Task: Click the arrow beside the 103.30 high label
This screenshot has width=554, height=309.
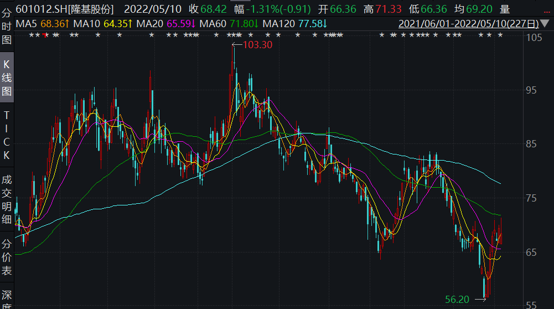Action: pyautogui.click(x=237, y=45)
